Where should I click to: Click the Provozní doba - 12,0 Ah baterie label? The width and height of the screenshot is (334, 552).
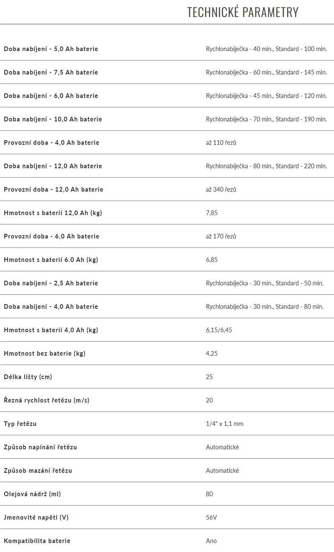[x=54, y=190]
